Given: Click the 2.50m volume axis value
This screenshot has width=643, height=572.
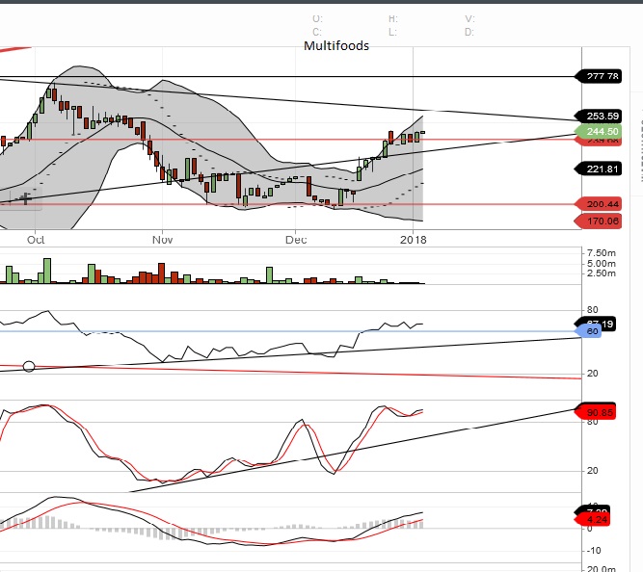Looking at the screenshot, I should point(602,273).
